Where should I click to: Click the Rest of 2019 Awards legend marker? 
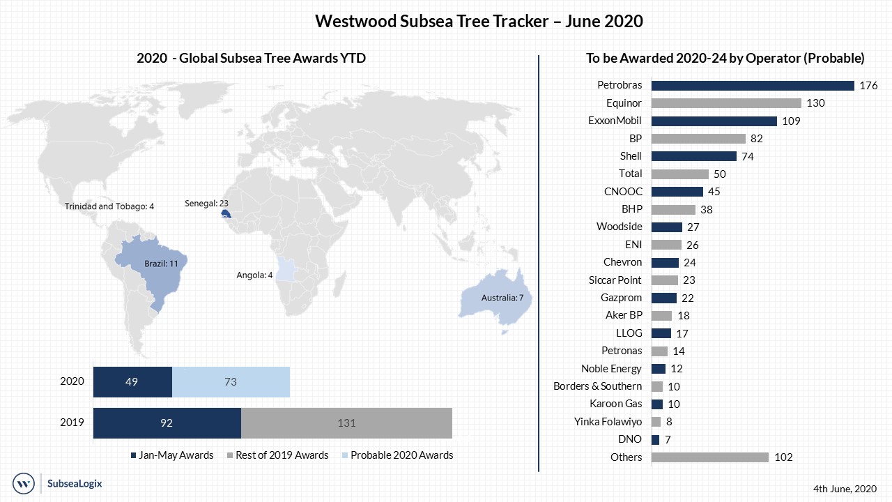[x=230, y=455]
